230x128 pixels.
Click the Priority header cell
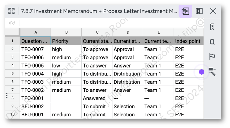pyautogui.click(x=66, y=41)
